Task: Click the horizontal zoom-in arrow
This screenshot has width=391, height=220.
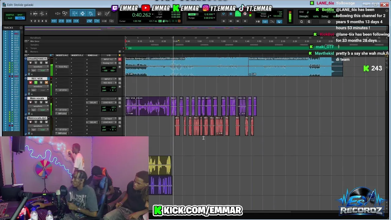Action: coord(46,14)
